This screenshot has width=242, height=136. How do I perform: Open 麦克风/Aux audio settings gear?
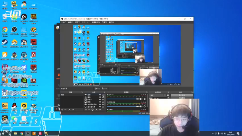pyautogui.click(x=145, y=99)
